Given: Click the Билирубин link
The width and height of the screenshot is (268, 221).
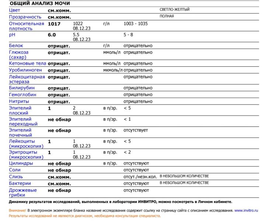Looking at the screenshot, I should point(22,88).
